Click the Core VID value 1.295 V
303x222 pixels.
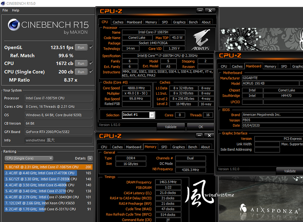click(174, 48)
